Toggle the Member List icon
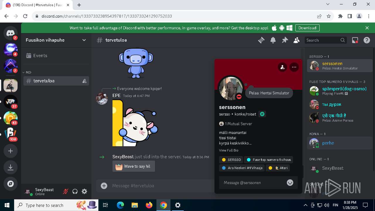The width and height of the screenshot is (375, 211). 296,40
